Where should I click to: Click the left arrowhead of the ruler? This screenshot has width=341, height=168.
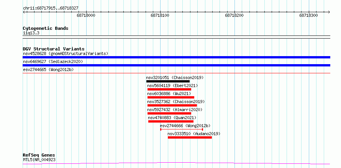tap(24, 12)
